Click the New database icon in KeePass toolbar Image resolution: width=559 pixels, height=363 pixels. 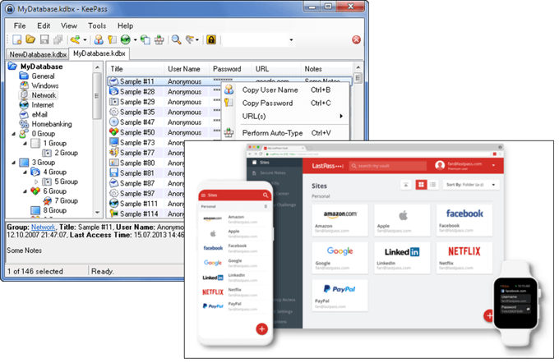pyautogui.click(x=16, y=39)
